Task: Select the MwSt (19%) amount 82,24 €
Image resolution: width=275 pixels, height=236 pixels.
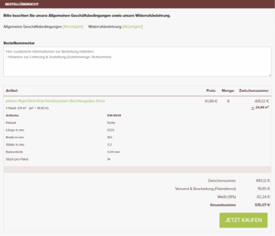Action: [263, 197]
